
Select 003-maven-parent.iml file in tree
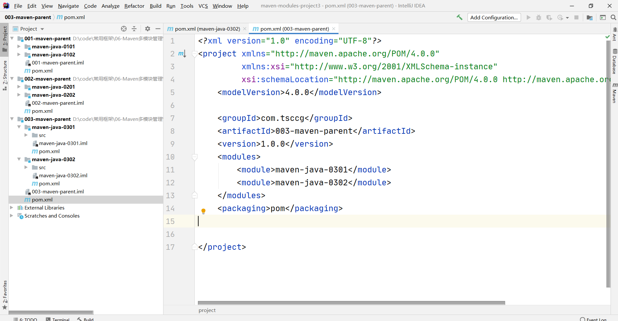[58, 191]
